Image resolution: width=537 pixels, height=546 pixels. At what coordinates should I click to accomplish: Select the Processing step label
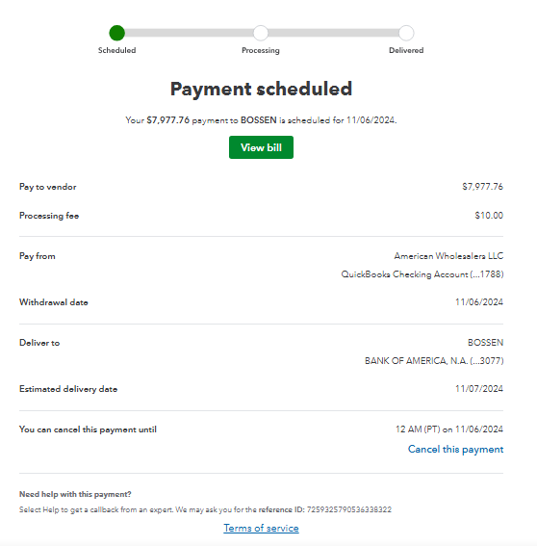[261, 50]
